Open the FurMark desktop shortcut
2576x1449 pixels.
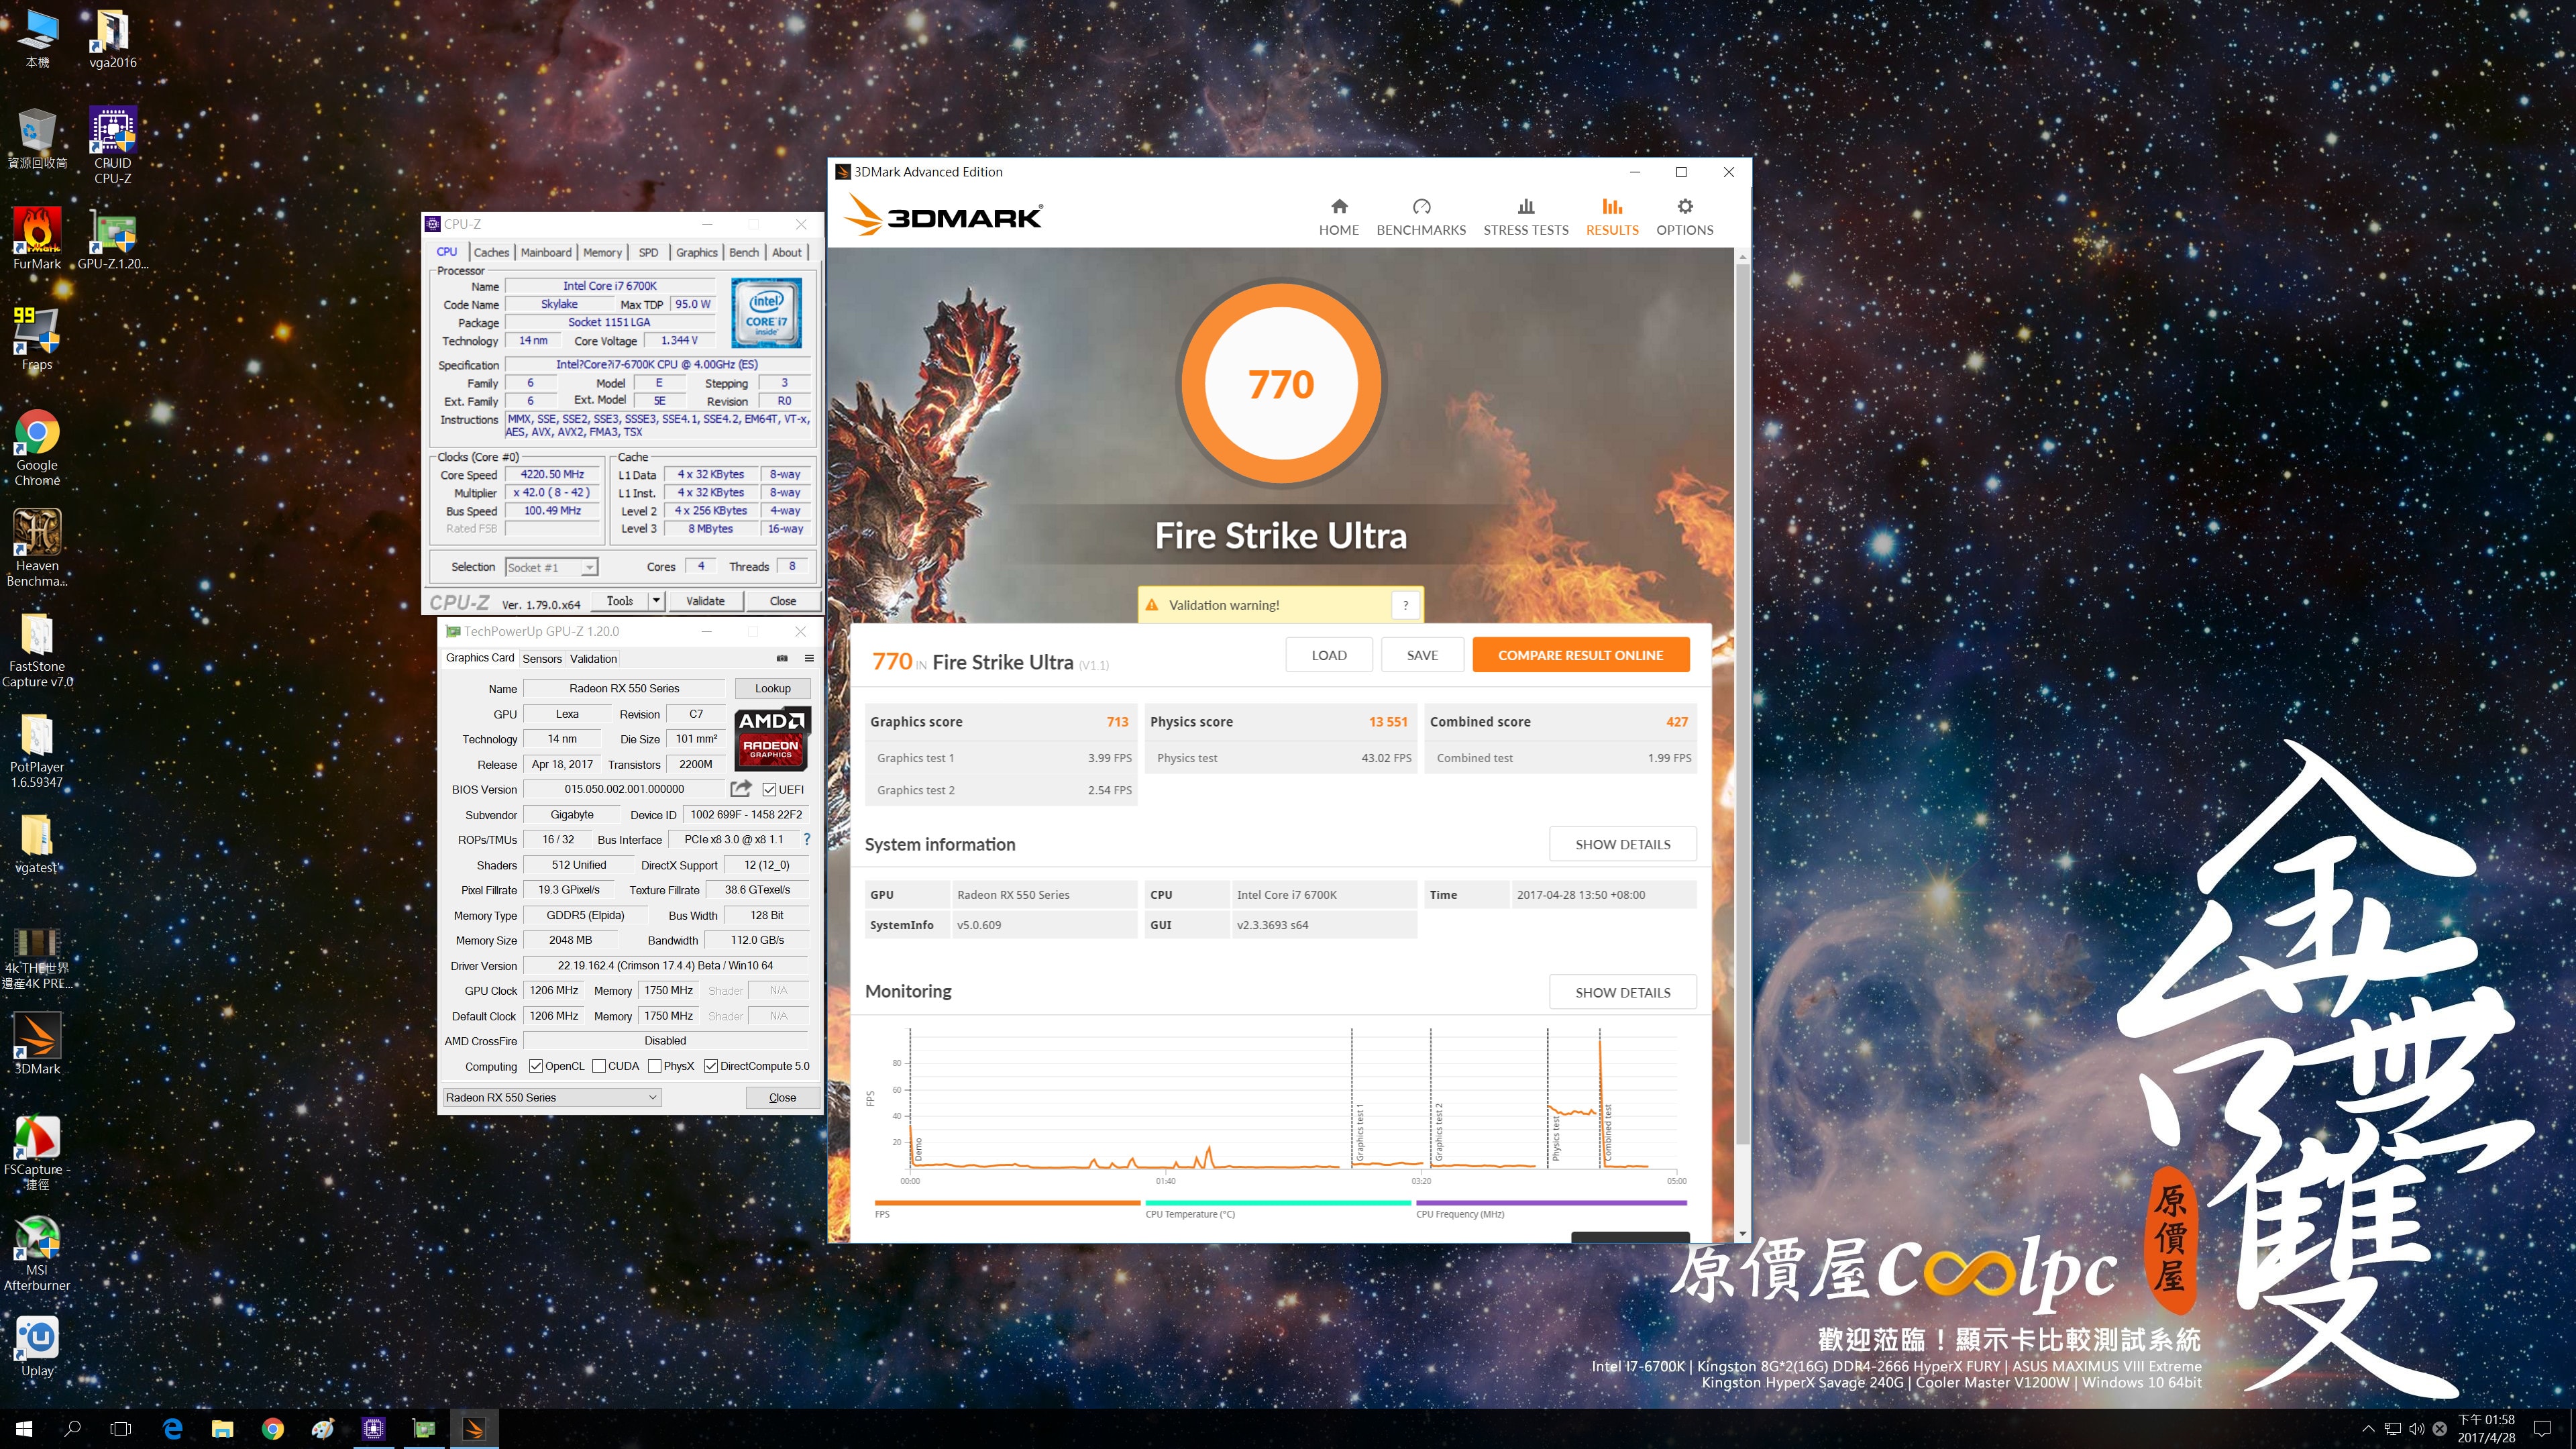click(37, 238)
